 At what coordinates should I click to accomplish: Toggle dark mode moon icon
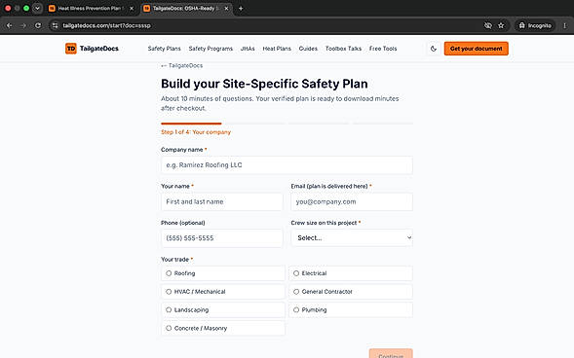pos(434,49)
